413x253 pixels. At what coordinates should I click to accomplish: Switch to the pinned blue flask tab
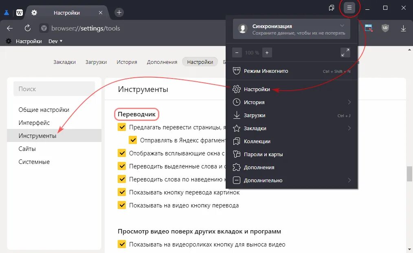pyautogui.click(x=7, y=12)
